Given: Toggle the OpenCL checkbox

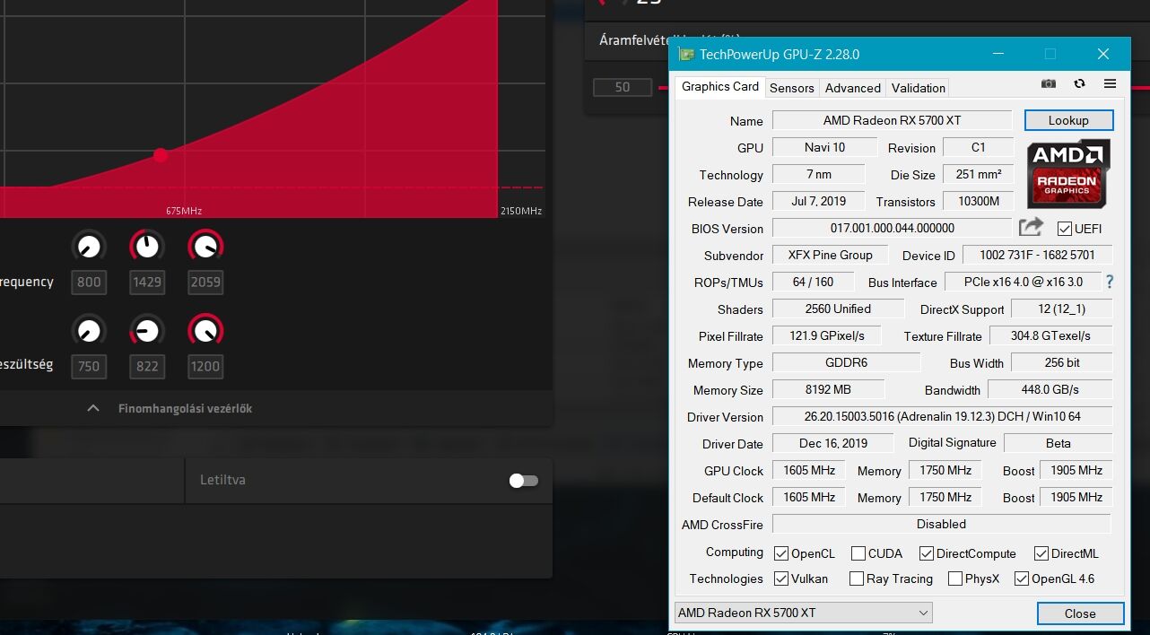Looking at the screenshot, I should 781,553.
